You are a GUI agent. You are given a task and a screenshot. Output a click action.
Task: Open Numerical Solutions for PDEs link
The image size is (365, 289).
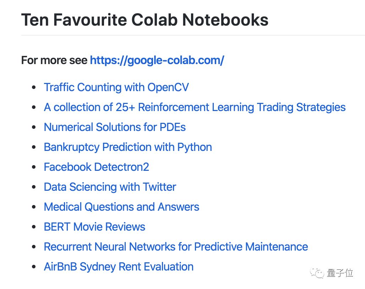(115, 127)
